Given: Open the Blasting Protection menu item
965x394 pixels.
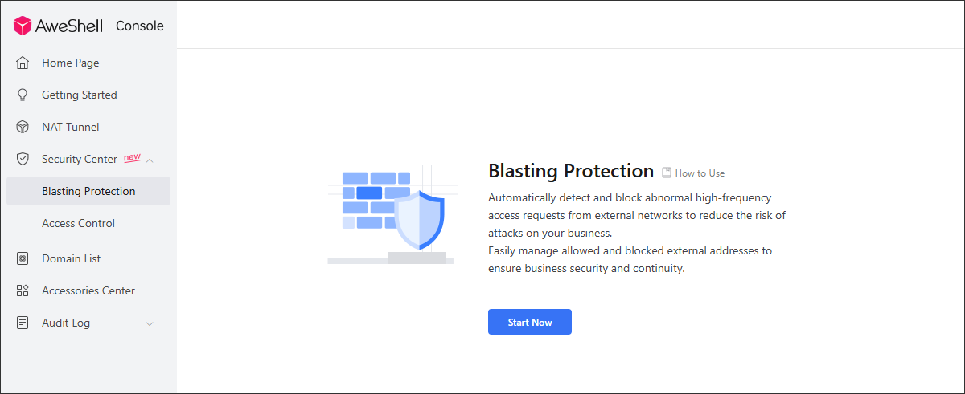Looking at the screenshot, I should coord(88,191).
